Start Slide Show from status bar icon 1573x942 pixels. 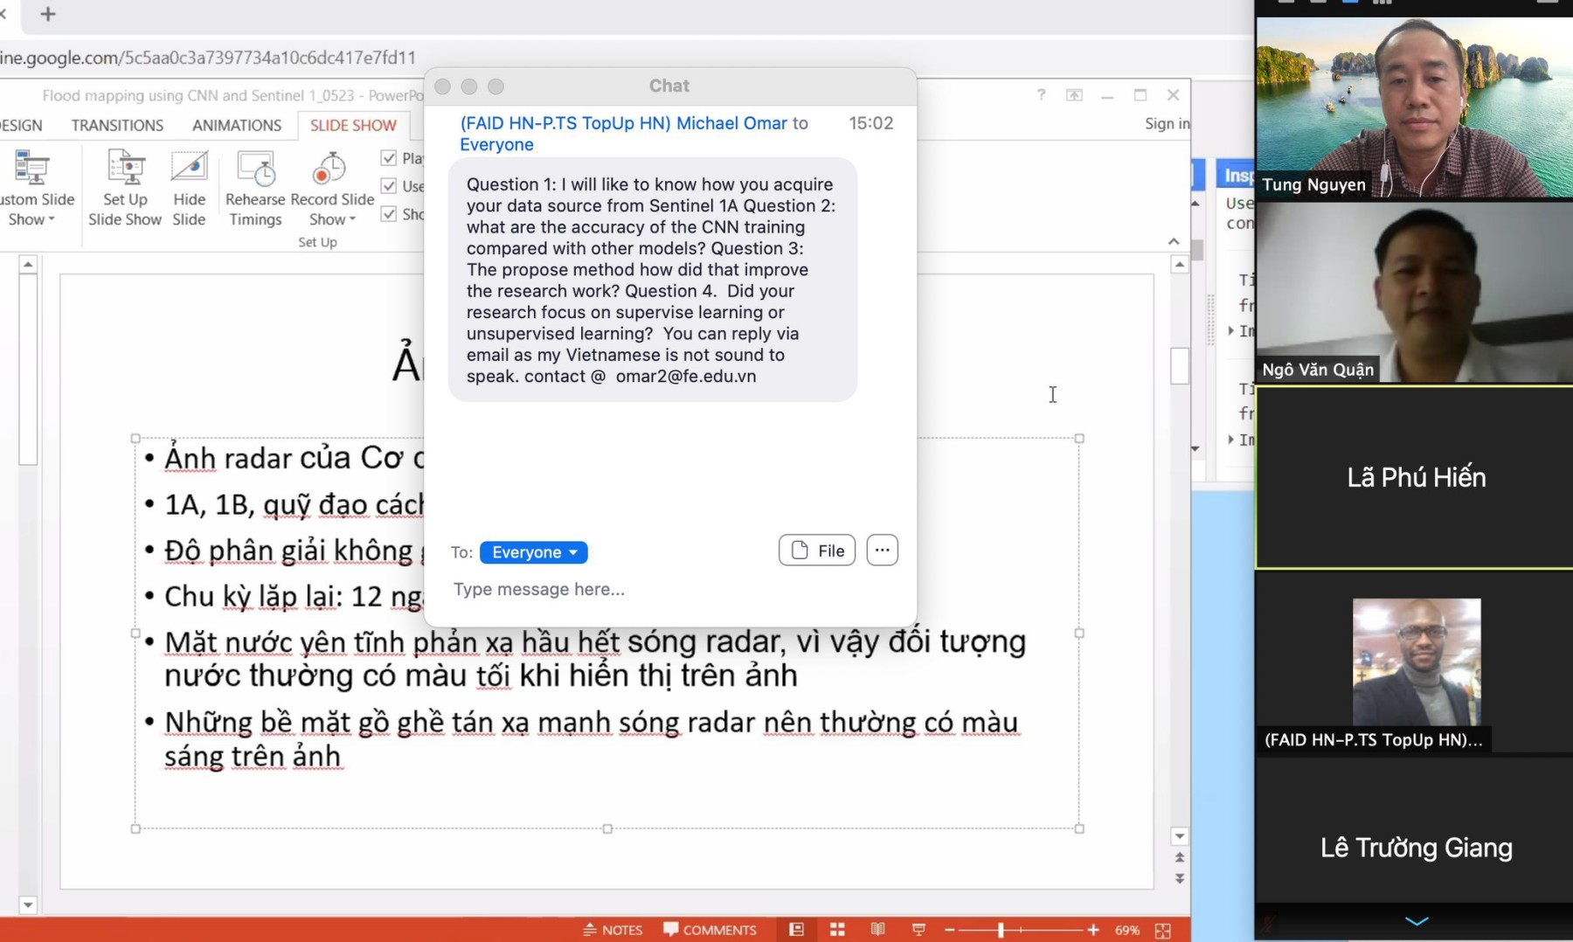pyautogui.click(x=918, y=930)
